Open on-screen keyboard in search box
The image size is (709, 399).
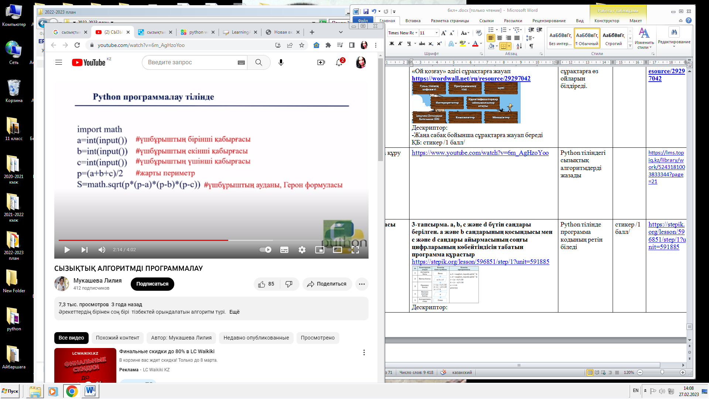point(241,62)
